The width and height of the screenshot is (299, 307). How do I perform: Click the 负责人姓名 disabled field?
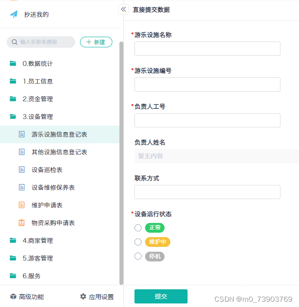point(217,156)
